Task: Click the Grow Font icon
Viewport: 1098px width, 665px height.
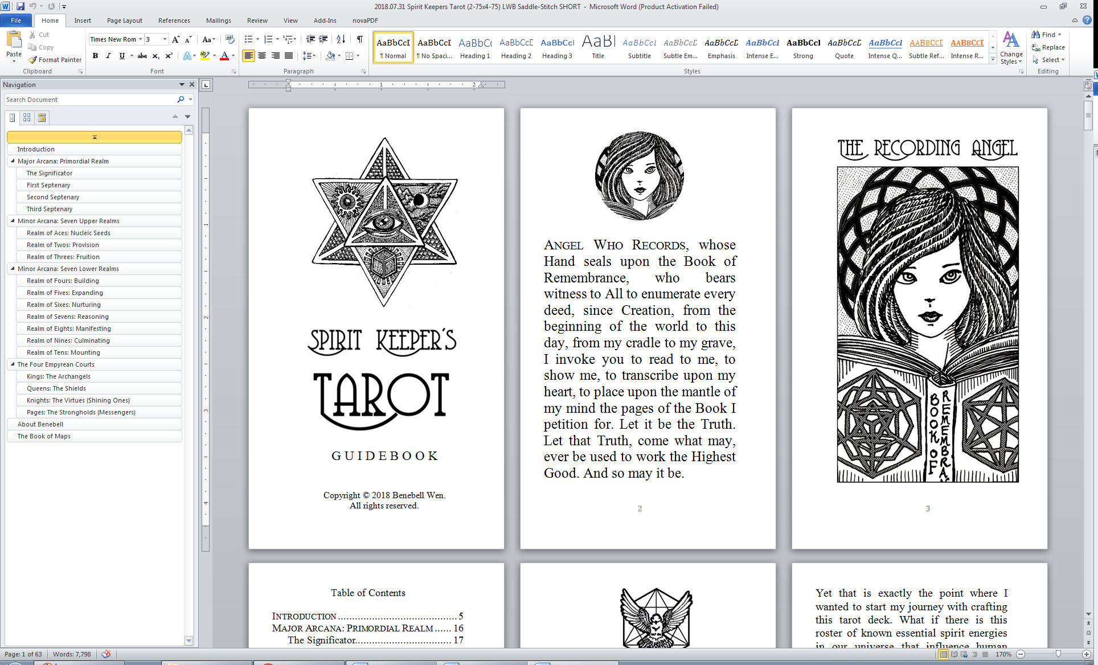Action: (x=175, y=39)
